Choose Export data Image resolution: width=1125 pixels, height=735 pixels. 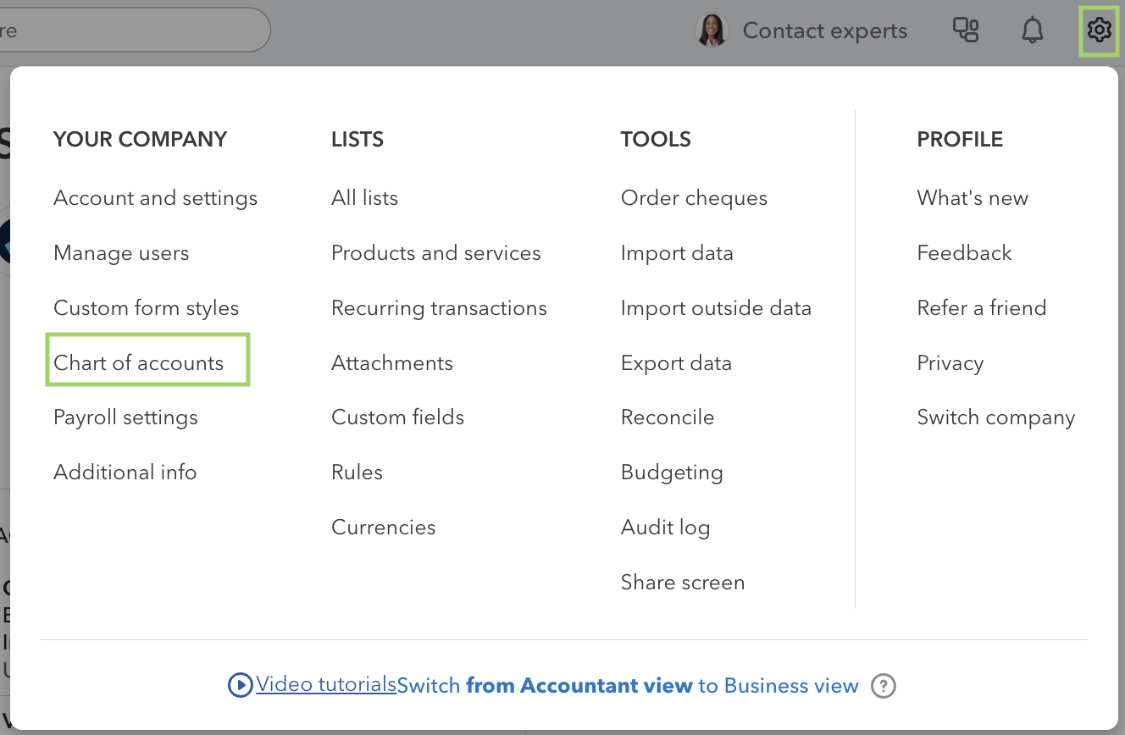click(x=676, y=362)
